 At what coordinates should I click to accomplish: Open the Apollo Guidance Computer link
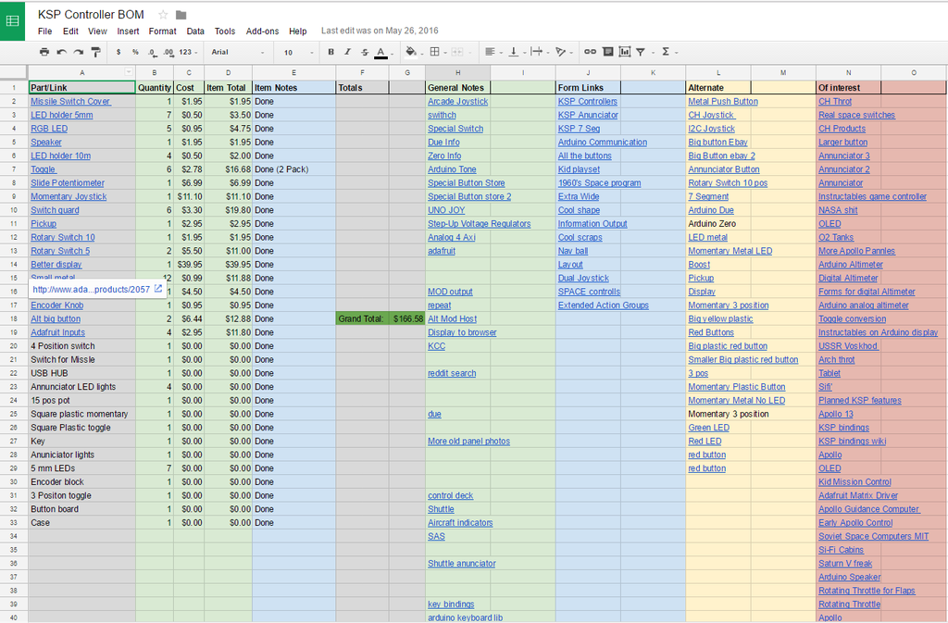click(868, 509)
